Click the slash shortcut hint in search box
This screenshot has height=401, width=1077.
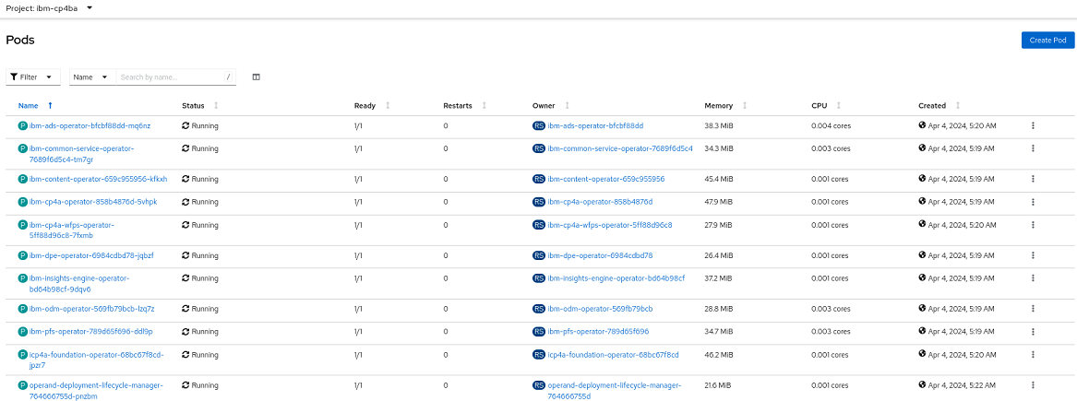(x=228, y=77)
